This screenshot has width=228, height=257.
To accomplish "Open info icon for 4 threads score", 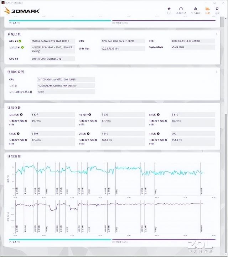I will [x=18, y=134].
